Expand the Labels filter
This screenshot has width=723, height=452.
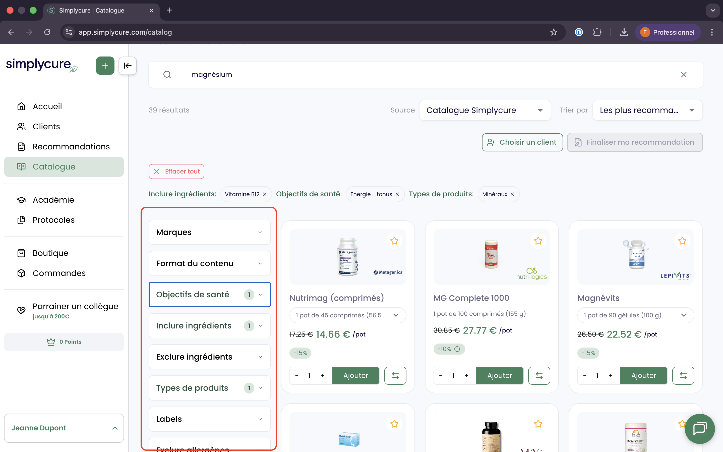coord(209,419)
